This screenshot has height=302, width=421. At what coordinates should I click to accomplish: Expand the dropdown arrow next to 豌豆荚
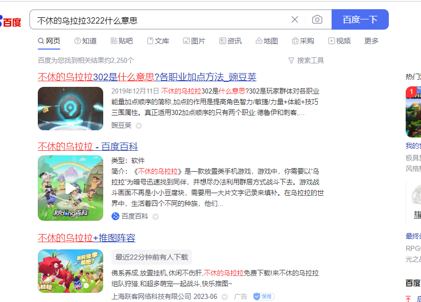(x=138, y=126)
